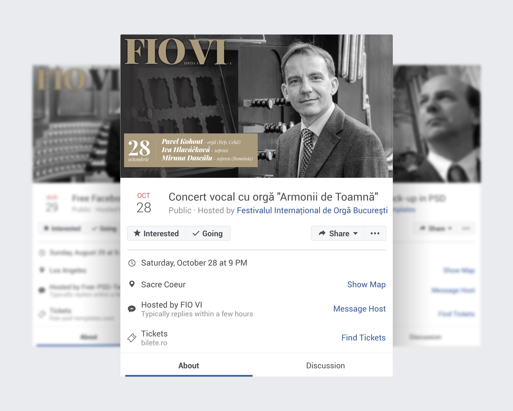Screen dimensions: 513x411
Task: Click the event cover photo
Action: point(256,106)
